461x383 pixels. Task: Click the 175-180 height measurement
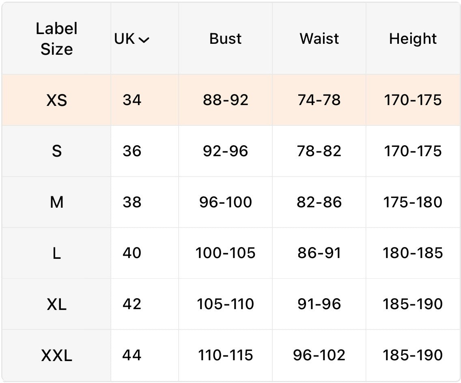tap(413, 202)
